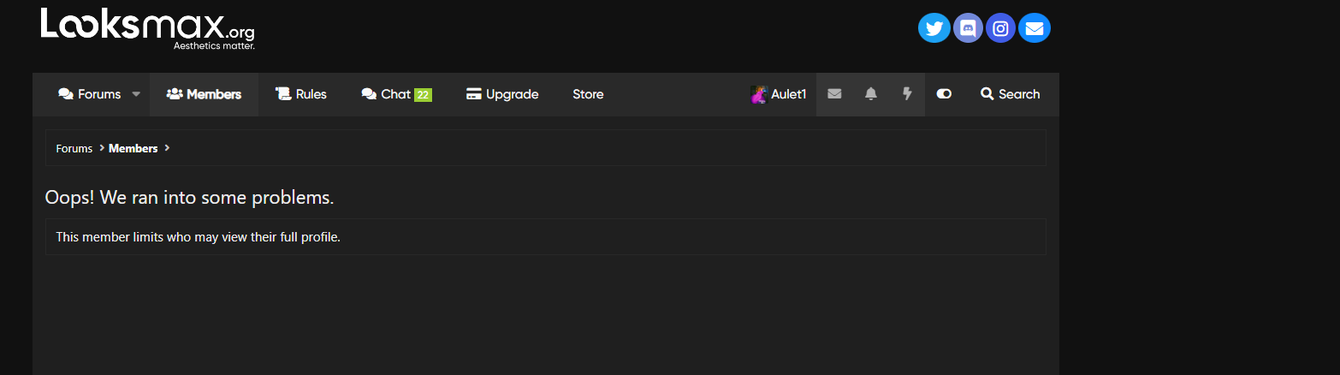Screen dimensions: 1340x375
Task: Open the Search button
Action: pos(1011,94)
